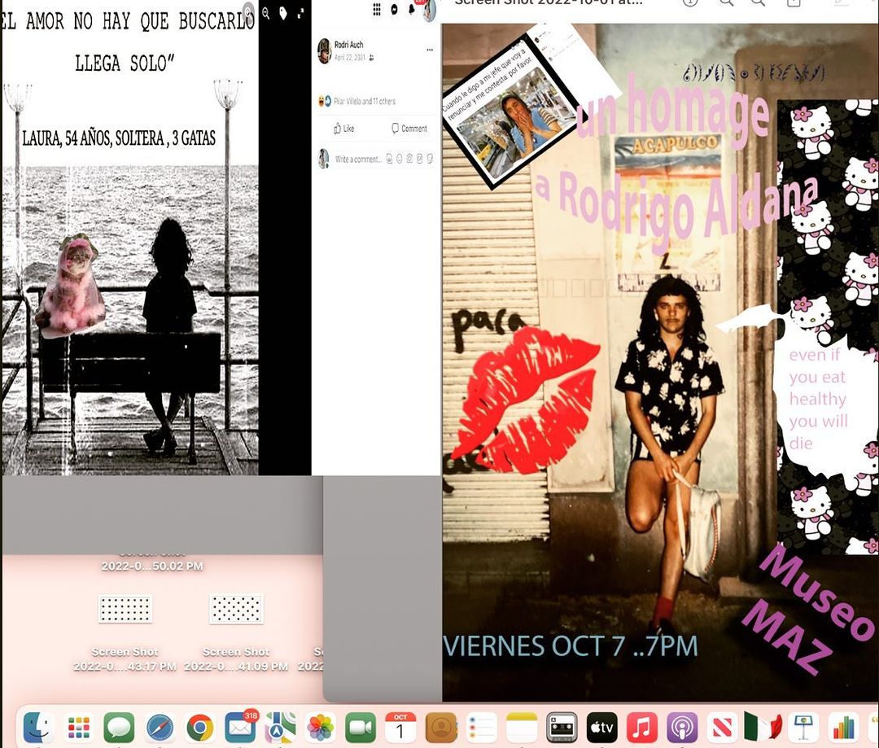Launch Keynote from the dock
The width and height of the screenshot is (879, 748).
tap(802, 727)
